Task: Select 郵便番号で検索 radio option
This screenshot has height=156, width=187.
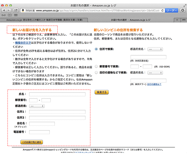Action: pyautogui.click(x=96, y=66)
